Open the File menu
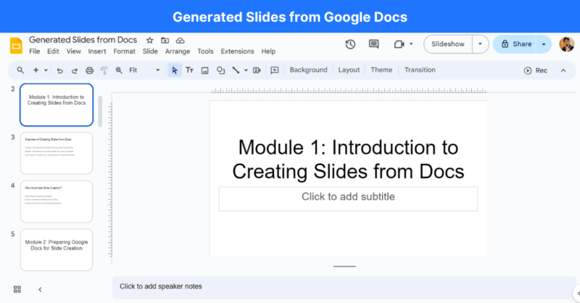Image resolution: width=580 pixels, height=303 pixels. tap(34, 51)
